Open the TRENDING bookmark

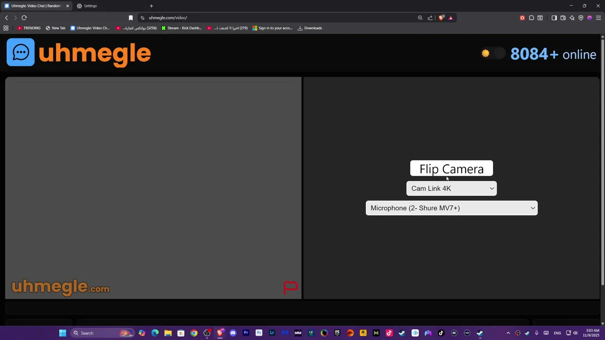coord(29,28)
